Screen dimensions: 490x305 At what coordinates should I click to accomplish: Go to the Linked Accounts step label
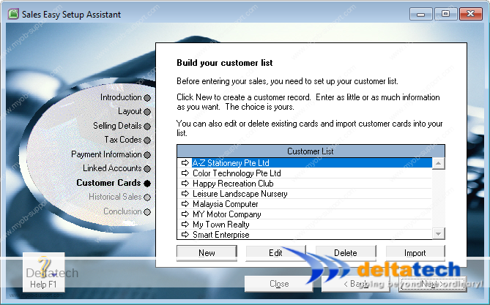[112, 168]
